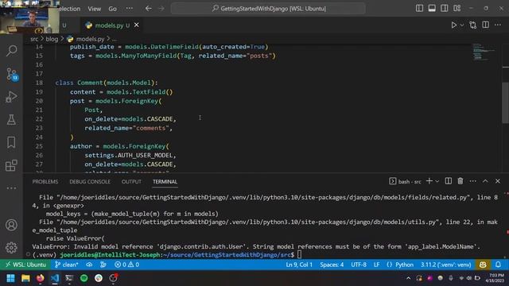The image size is (509, 286).
Task: Split the terminal pane
Action: (449, 181)
